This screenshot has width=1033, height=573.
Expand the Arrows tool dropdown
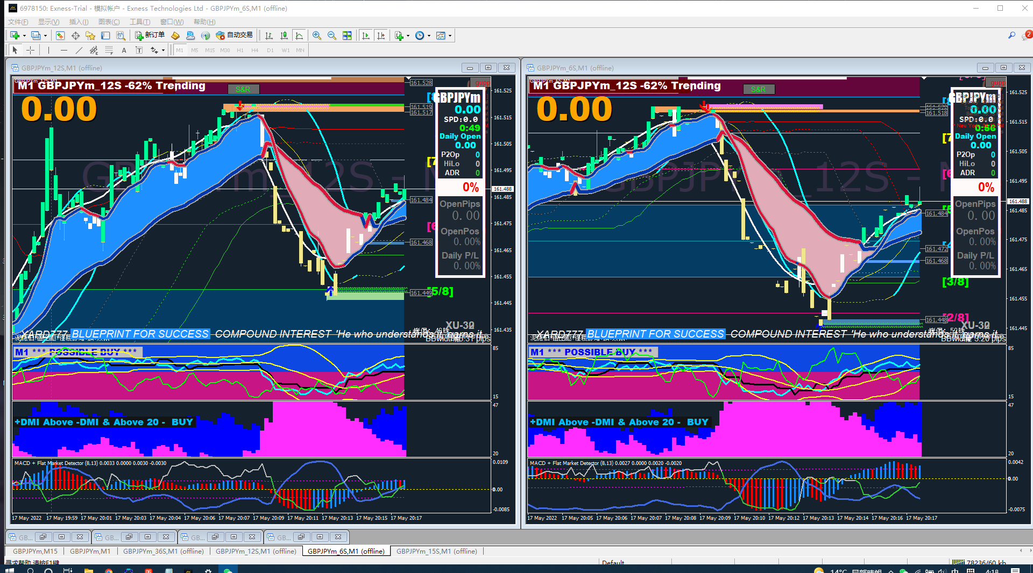pyautogui.click(x=163, y=50)
